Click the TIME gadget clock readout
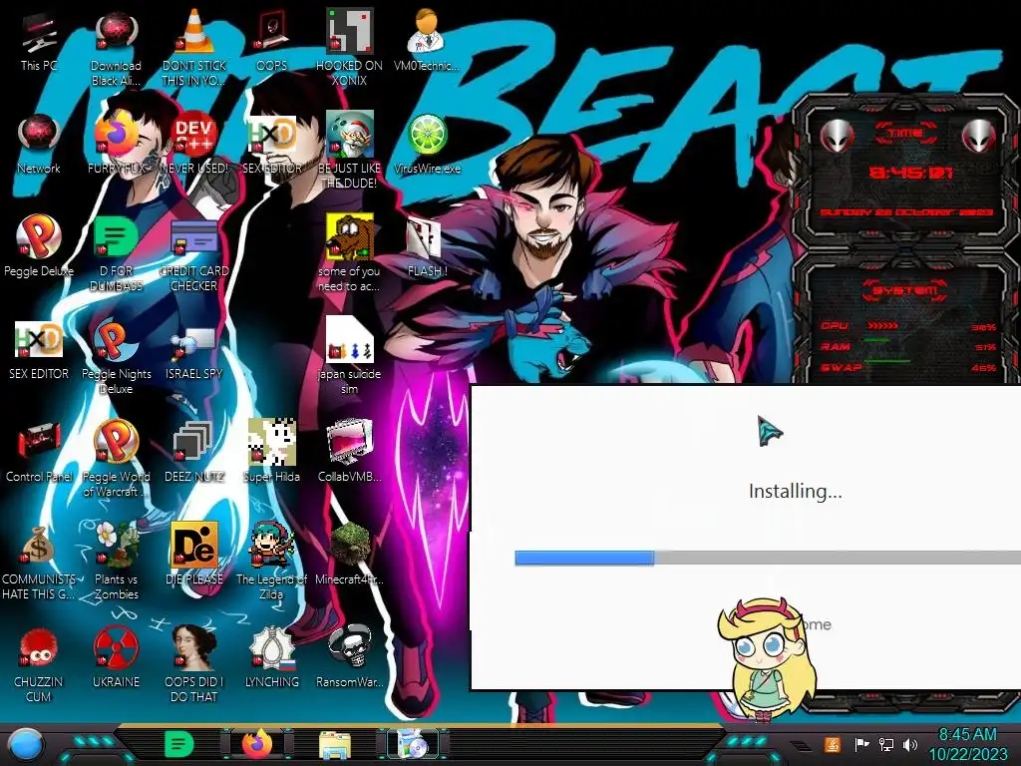 (911, 172)
